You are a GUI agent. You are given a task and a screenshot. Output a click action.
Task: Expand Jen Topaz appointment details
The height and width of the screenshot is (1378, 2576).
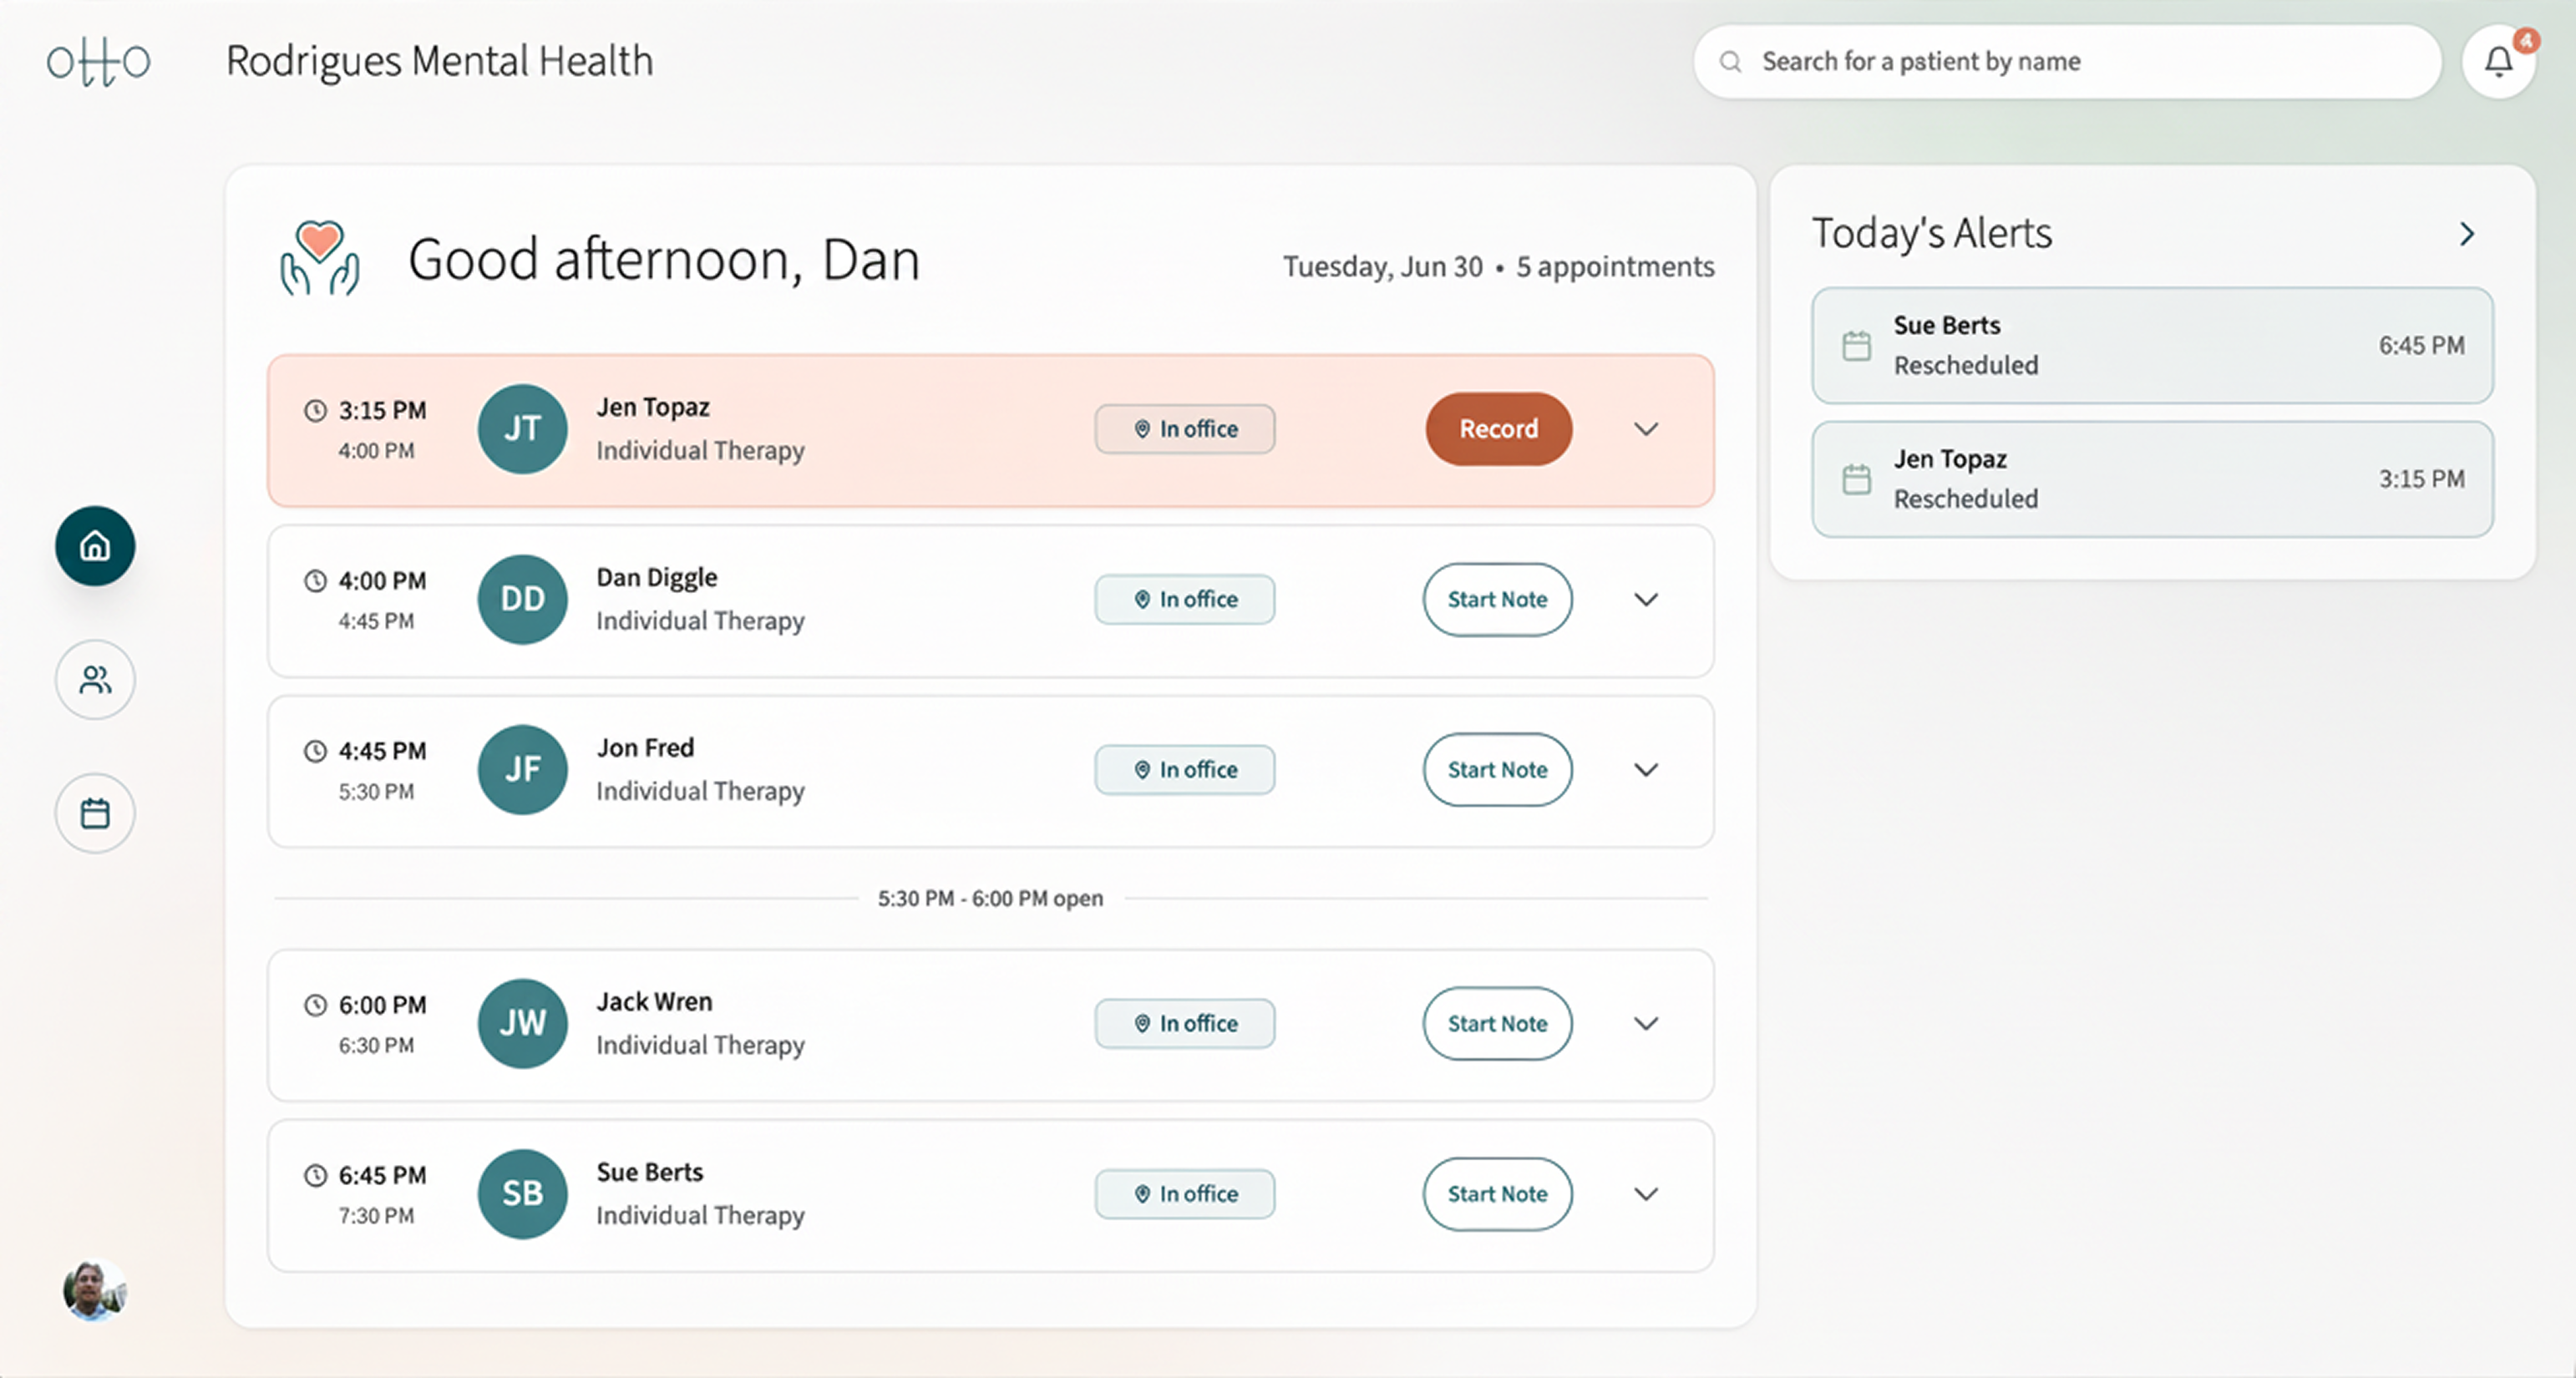click(1646, 429)
